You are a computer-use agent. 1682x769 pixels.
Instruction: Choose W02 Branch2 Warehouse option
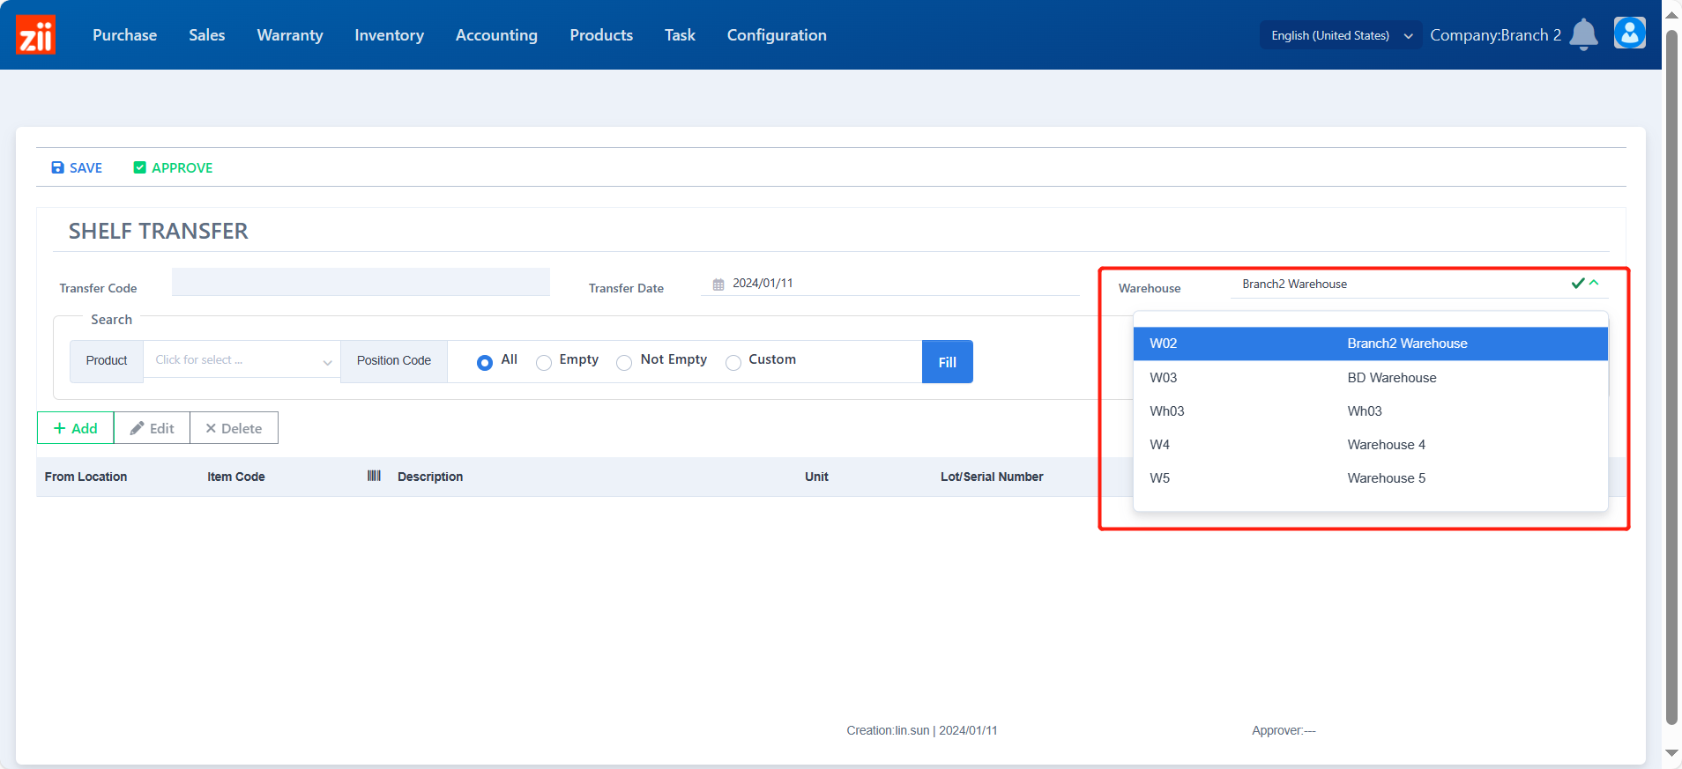click(1370, 344)
